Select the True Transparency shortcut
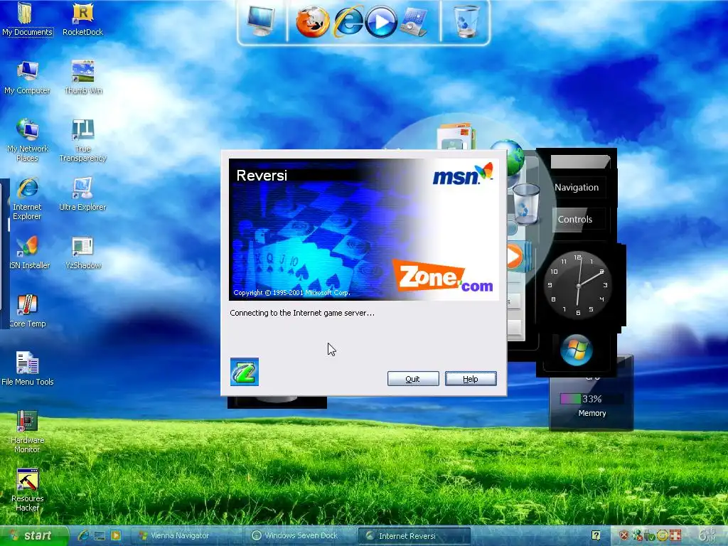The image size is (728, 546). pyautogui.click(x=82, y=139)
